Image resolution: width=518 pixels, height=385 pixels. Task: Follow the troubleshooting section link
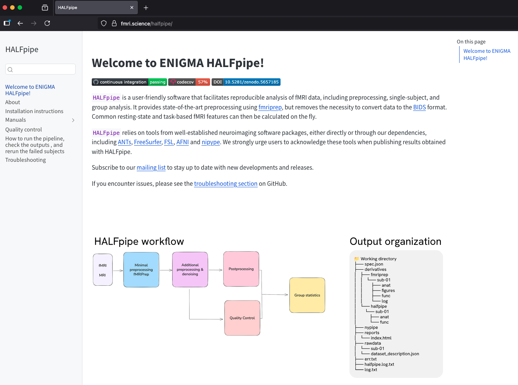coord(225,184)
